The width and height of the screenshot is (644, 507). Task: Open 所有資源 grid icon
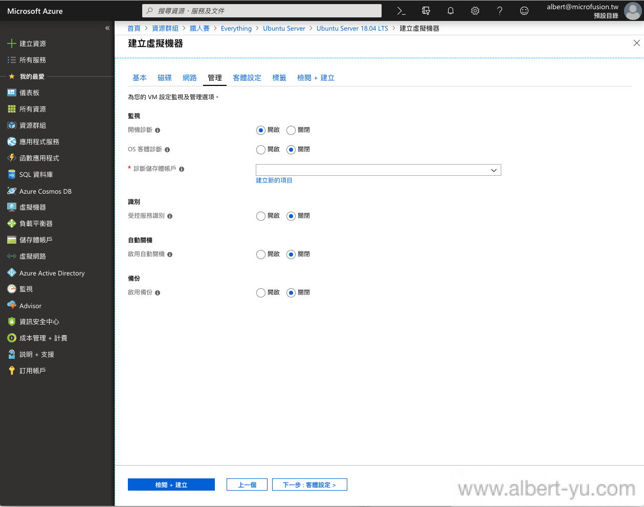pos(12,109)
